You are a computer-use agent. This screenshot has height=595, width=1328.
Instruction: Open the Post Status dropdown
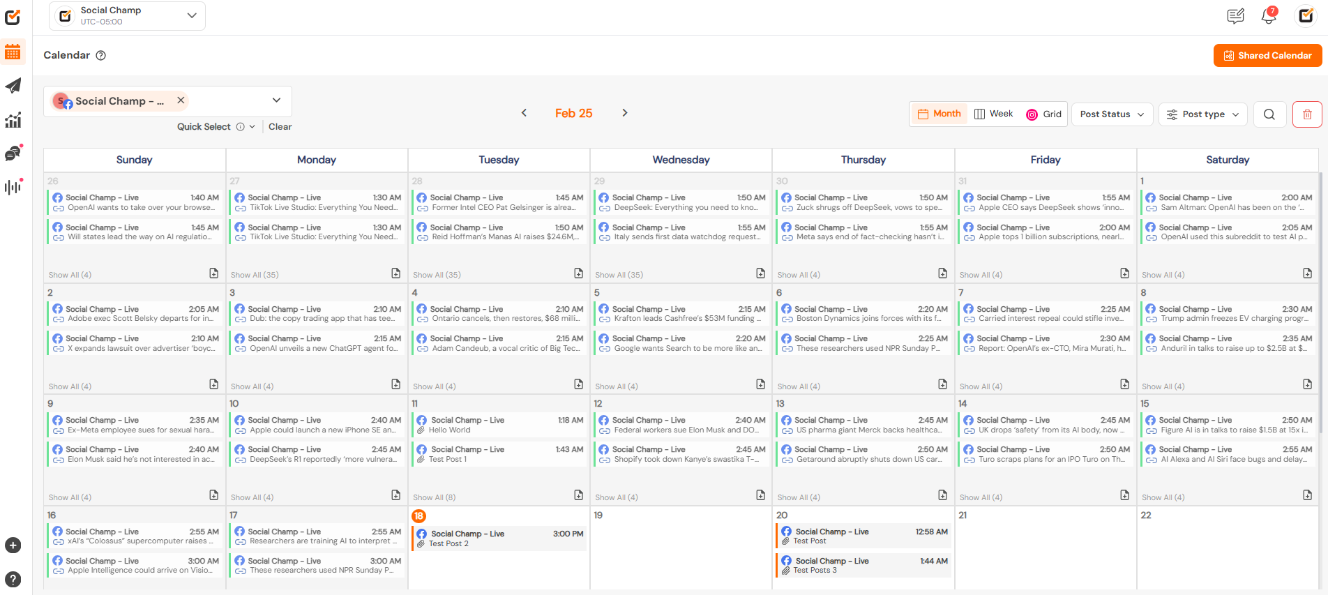pyautogui.click(x=1112, y=114)
